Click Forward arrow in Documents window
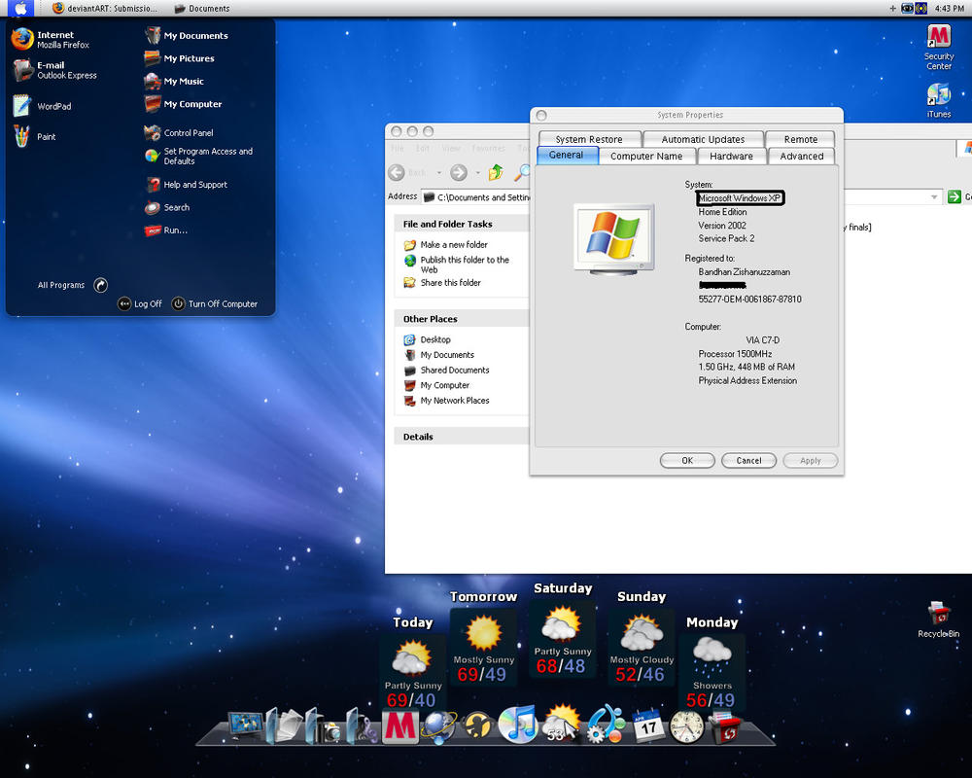972x778 pixels. 459,172
